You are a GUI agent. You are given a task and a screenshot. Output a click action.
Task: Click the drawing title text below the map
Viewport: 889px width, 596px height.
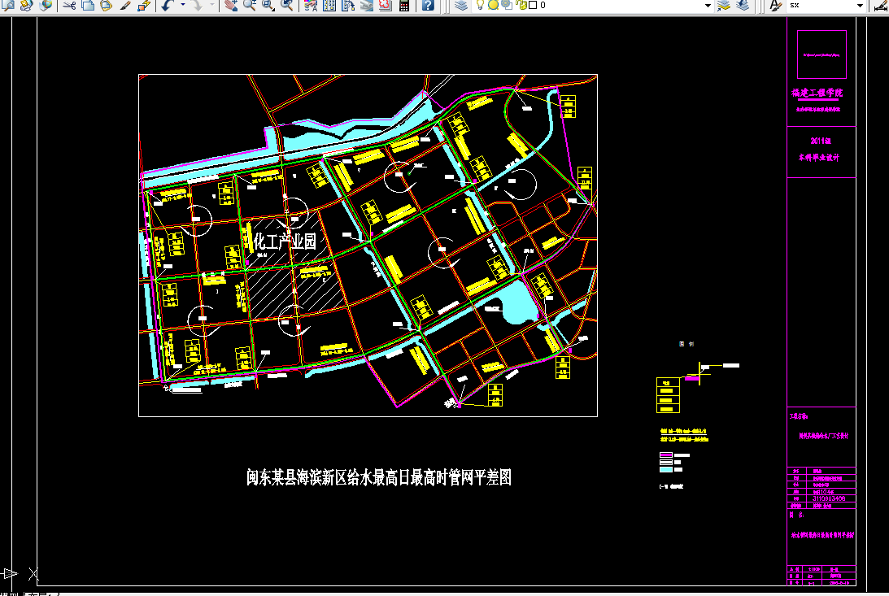(x=379, y=477)
